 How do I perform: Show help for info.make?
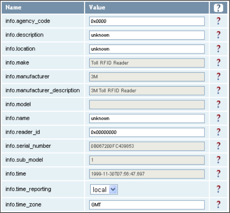pos(219,62)
